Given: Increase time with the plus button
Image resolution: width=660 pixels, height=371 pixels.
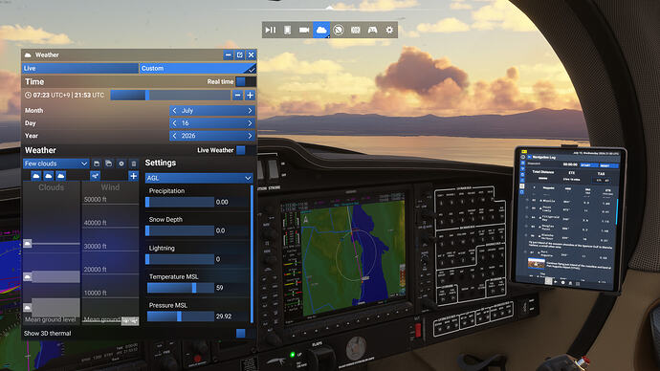Looking at the screenshot, I should point(250,95).
